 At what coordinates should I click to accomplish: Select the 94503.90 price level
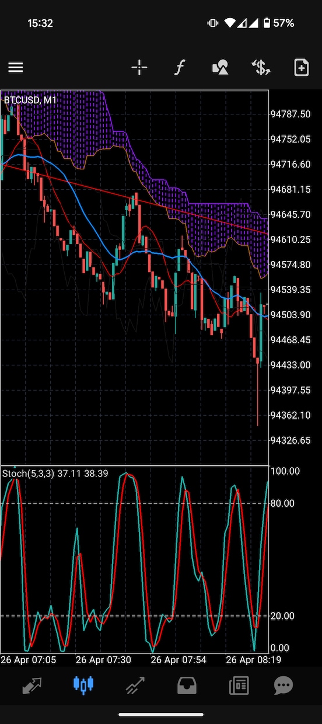290,315
